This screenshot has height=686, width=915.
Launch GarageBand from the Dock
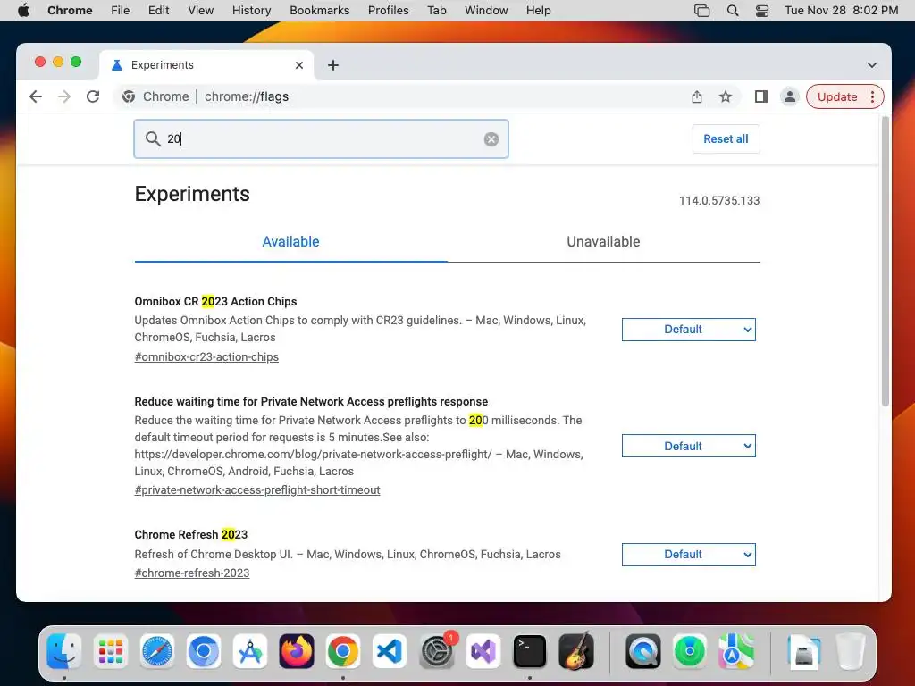click(576, 651)
